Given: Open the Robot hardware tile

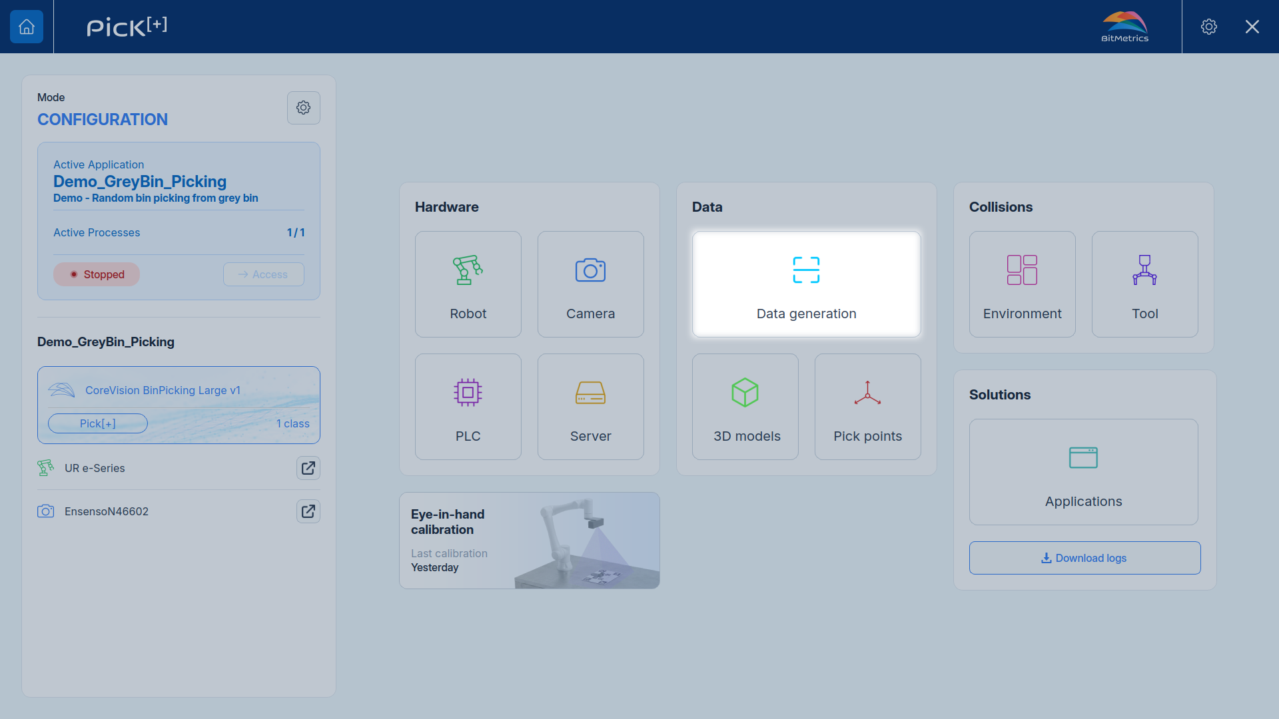Looking at the screenshot, I should coord(468,284).
